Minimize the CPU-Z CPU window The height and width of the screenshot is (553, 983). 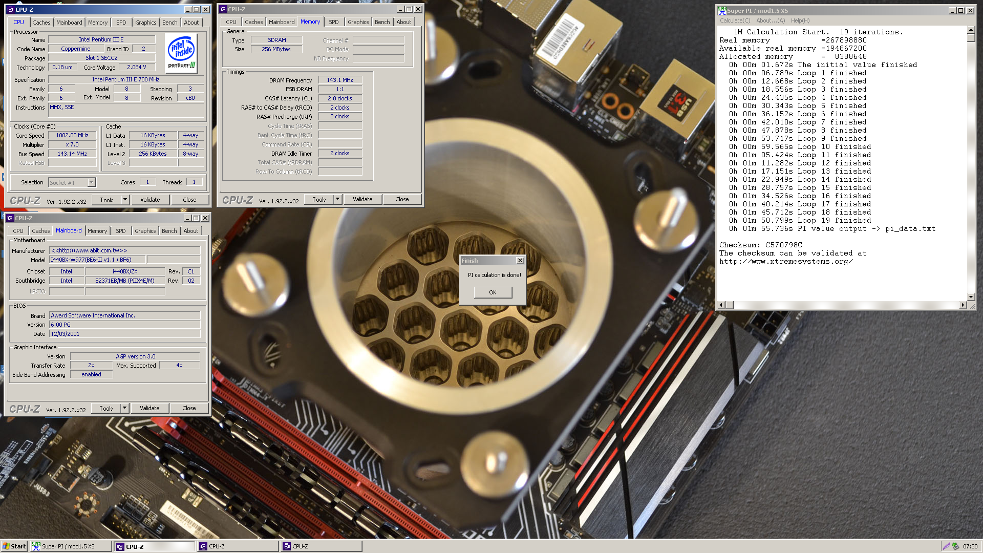click(188, 9)
